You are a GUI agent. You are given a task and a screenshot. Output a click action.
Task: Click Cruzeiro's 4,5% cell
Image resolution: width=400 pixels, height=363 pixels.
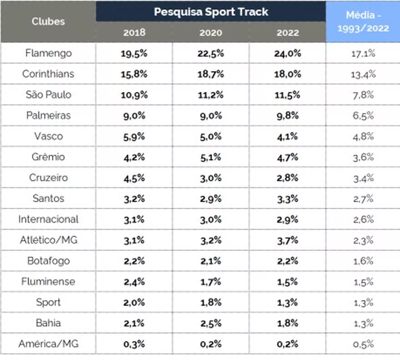[134, 178]
